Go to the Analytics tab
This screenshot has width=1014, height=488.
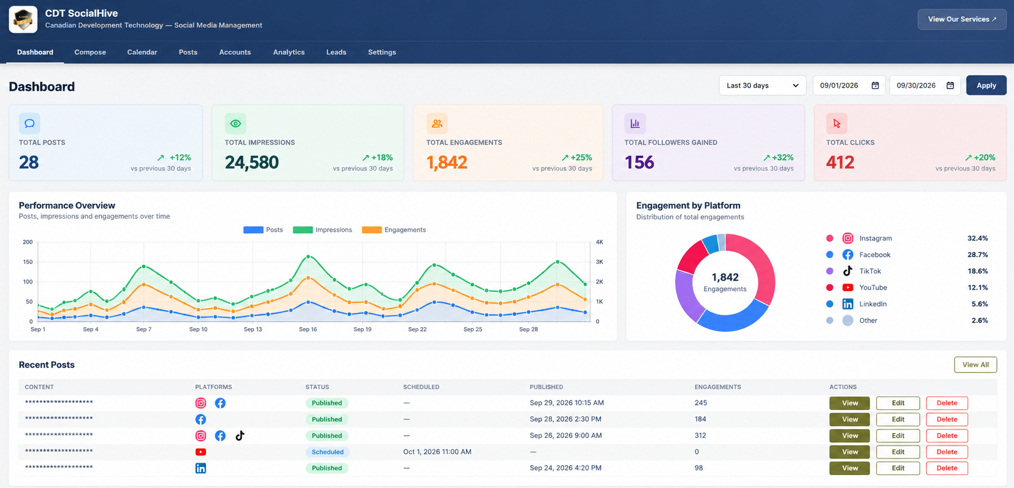coord(289,52)
